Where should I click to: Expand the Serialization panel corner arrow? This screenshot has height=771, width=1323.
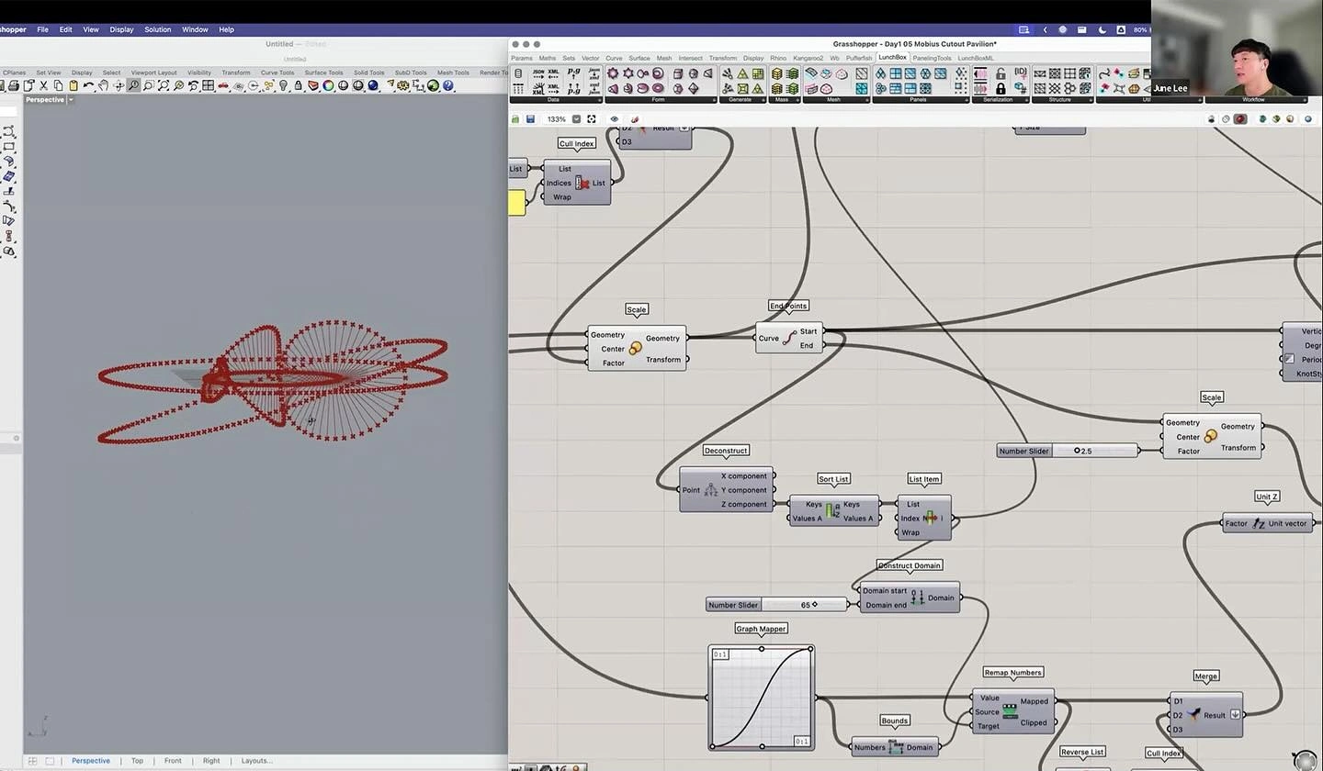click(1026, 100)
